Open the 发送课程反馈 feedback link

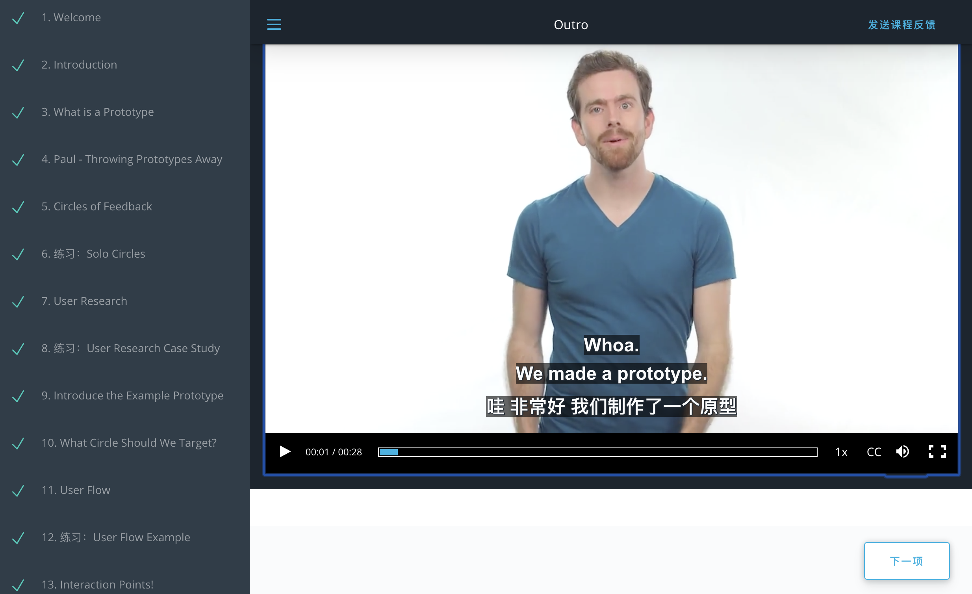coord(902,25)
